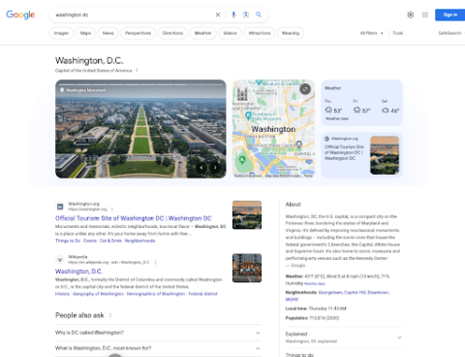The image size is (465, 357).
Task: Open Geography of Washington sitelink
Action: pyautogui.click(x=98, y=294)
